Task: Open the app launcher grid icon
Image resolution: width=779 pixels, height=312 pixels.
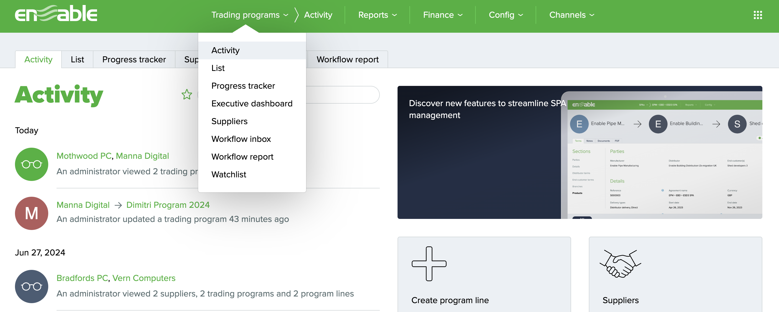Action: [758, 15]
